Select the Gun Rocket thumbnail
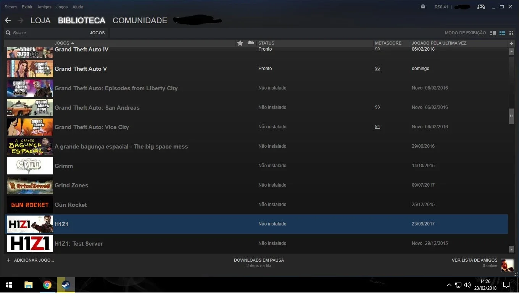This screenshot has height=302, width=519. [30, 205]
